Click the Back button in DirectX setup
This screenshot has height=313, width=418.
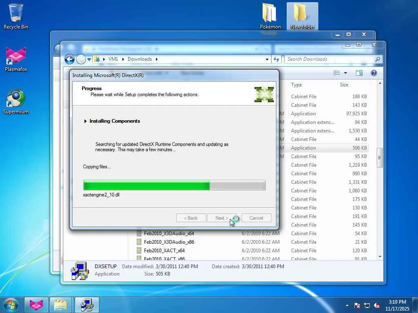[191, 218]
